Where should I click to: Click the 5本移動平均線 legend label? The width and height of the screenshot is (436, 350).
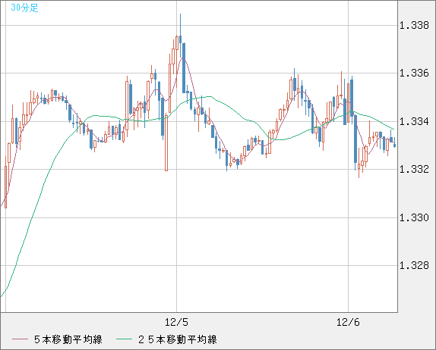point(68,339)
